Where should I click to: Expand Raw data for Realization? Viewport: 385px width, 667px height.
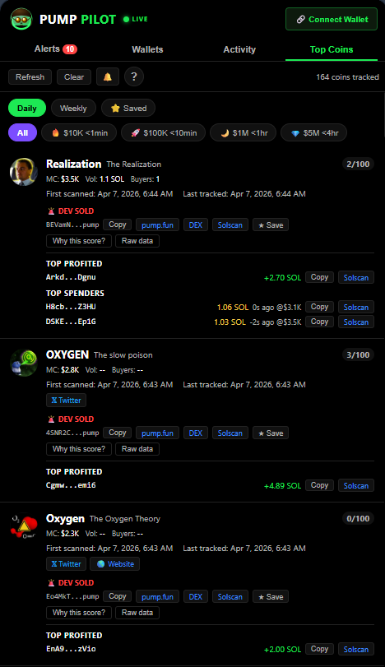[137, 241]
